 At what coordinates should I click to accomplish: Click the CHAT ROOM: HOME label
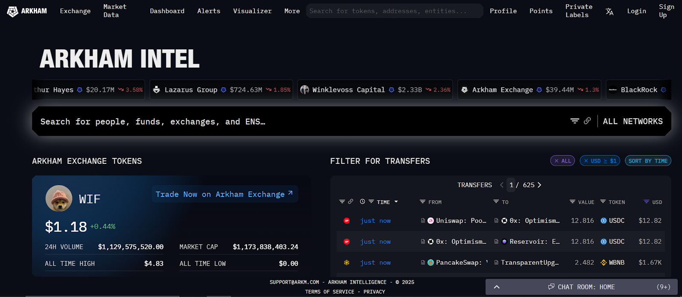[586, 287]
